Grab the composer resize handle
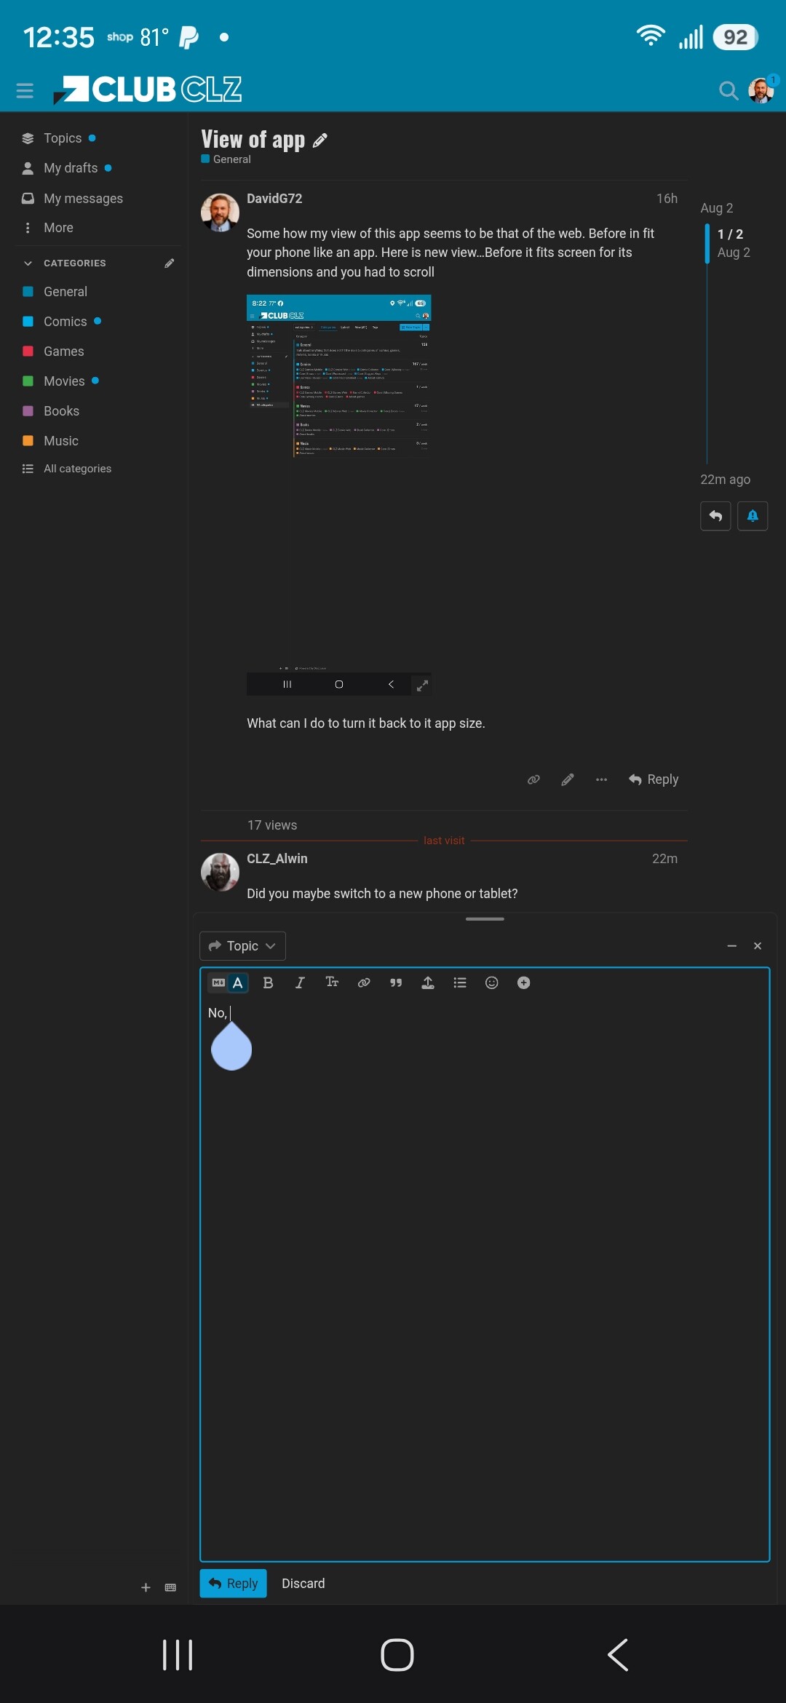This screenshot has width=786, height=1703. click(x=485, y=919)
